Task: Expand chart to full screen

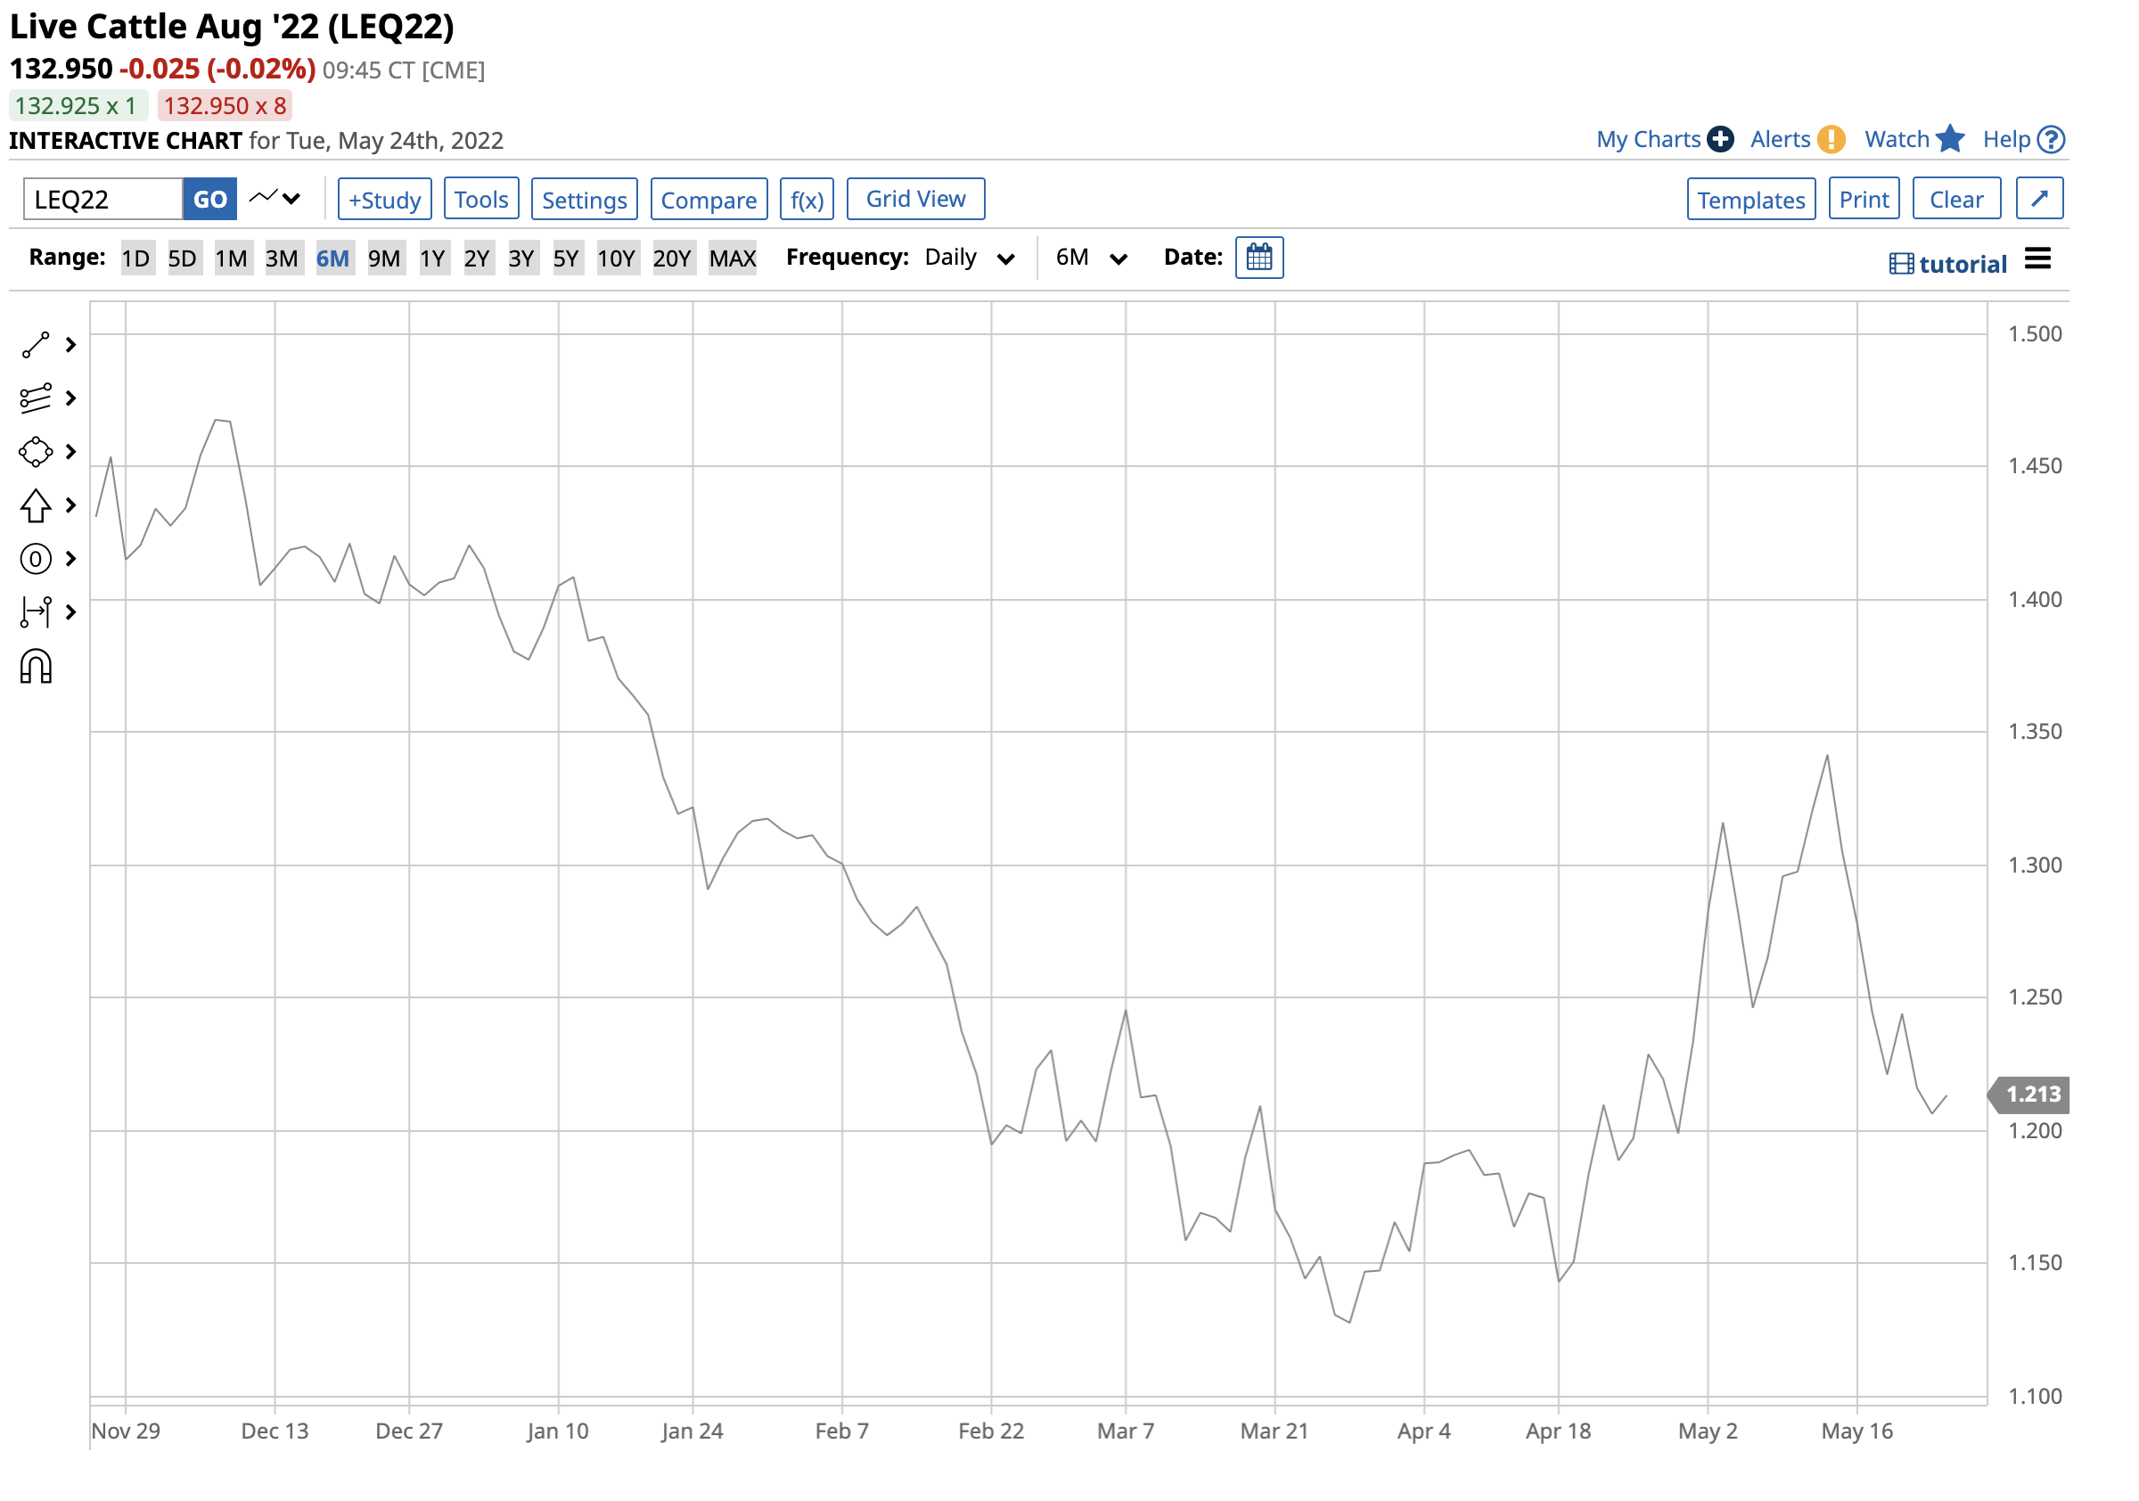Action: tap(2039, 200)
